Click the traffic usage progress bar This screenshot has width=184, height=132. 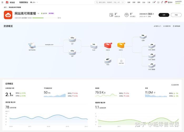point(45,18)
